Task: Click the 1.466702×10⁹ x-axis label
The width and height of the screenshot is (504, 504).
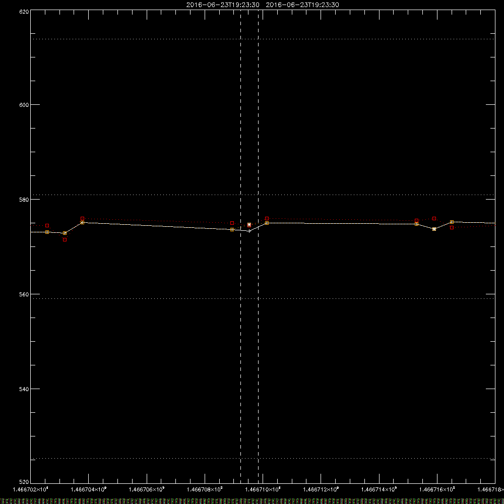Action: [31, 489]
